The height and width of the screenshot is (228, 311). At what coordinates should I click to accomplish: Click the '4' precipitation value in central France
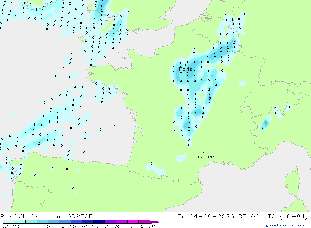tap(196, 113)
